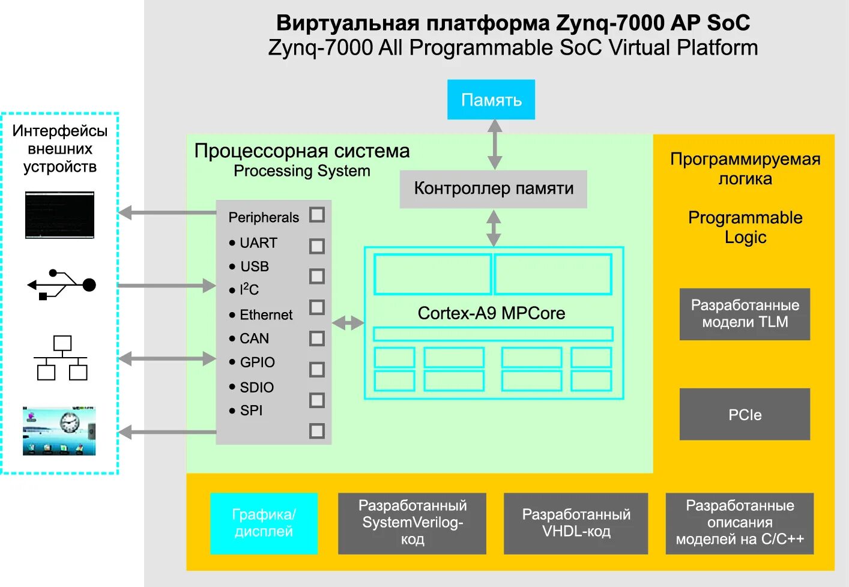Viewport: 849px width, 587px height.
Task: Click the Виртуальная платформа Zynq-7000 AP SoC title
Action: click(513, 23)
